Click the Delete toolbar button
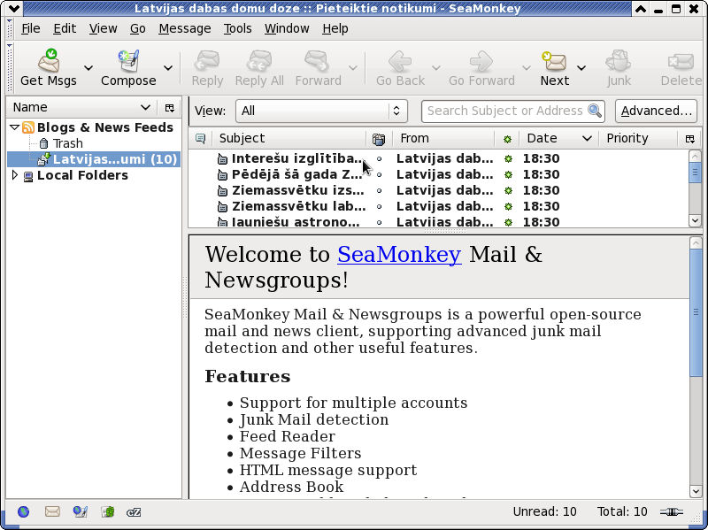708x530 pixels. [681, 68]
